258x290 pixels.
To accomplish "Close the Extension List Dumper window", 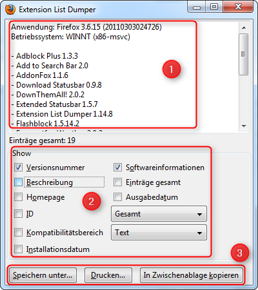I will [238, 7].
